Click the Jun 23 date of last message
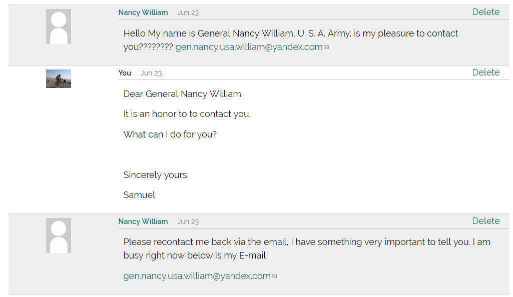This screenshot has width=513, height=297. point(188,222)
